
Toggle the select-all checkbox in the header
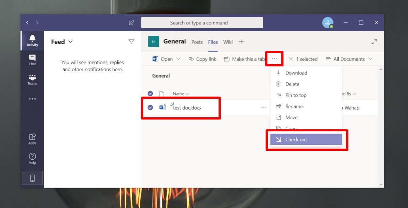click(x=150, y=93)
